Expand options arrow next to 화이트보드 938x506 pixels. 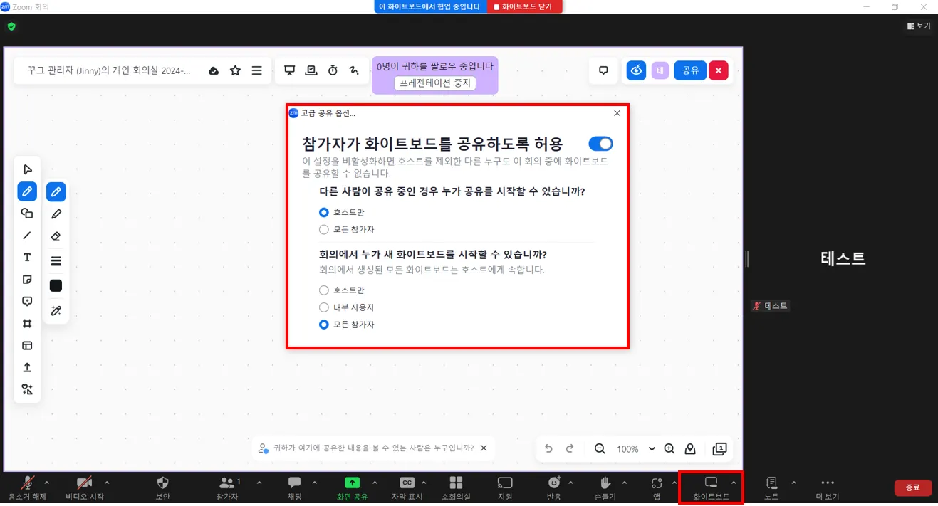pos(734,483)
